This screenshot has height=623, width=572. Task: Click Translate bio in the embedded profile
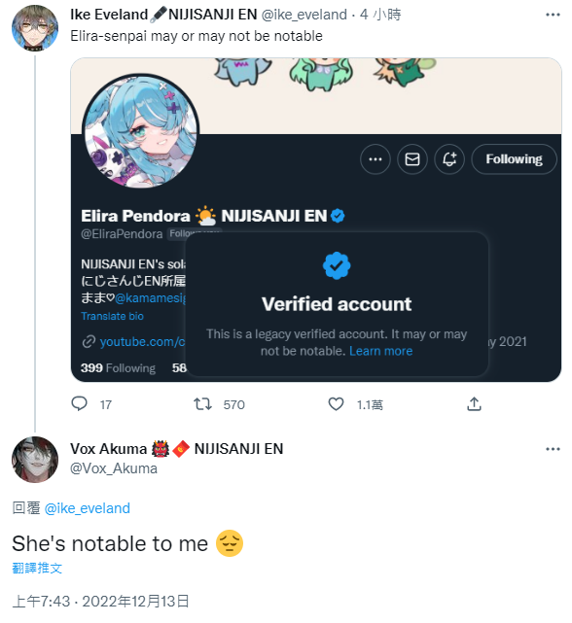point(112,316)
